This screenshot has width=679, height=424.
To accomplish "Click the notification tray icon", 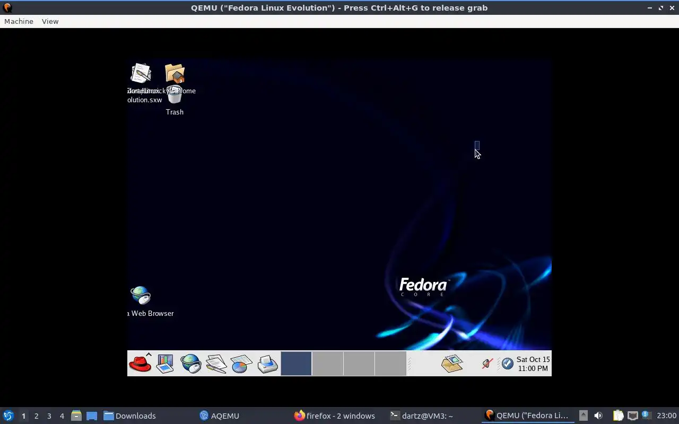I will (x=646, y=416).
